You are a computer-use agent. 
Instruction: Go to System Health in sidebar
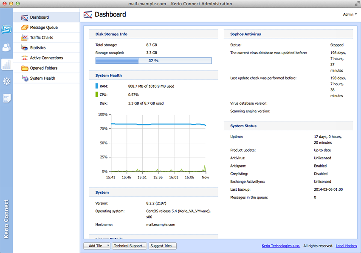42,78
